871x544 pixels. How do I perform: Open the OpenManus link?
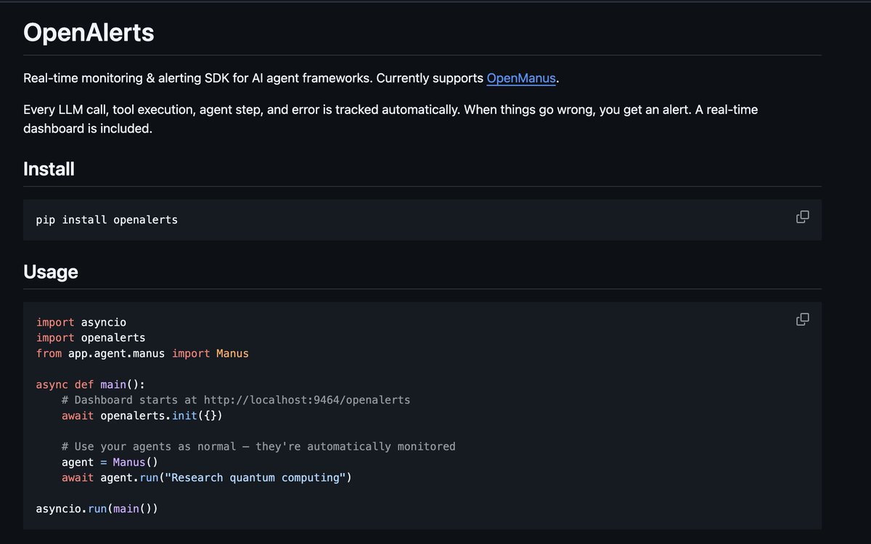[x=521, y=78]
